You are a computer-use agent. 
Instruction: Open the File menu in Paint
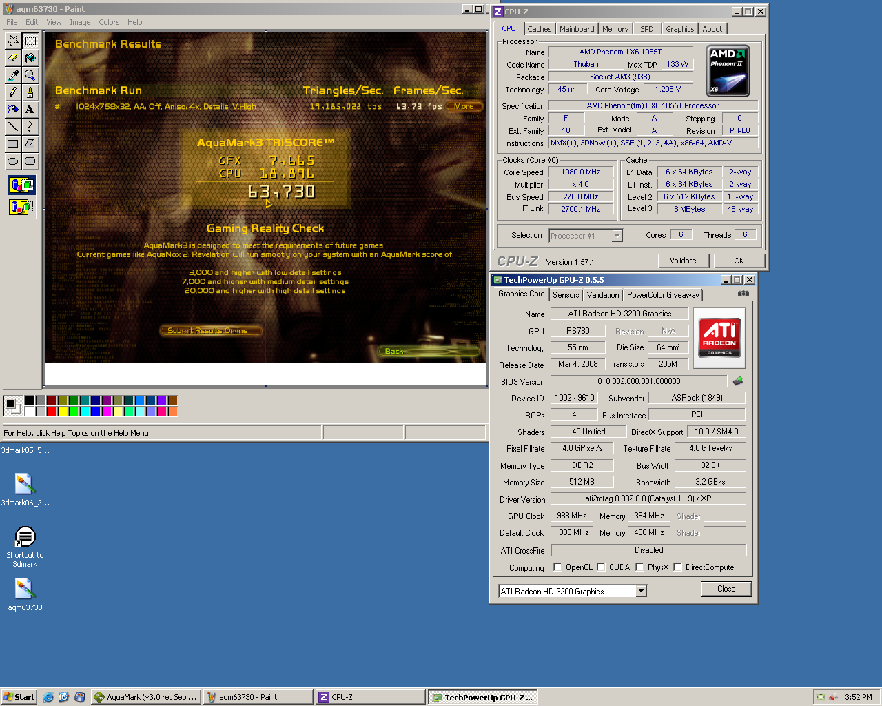click(12, 22)
